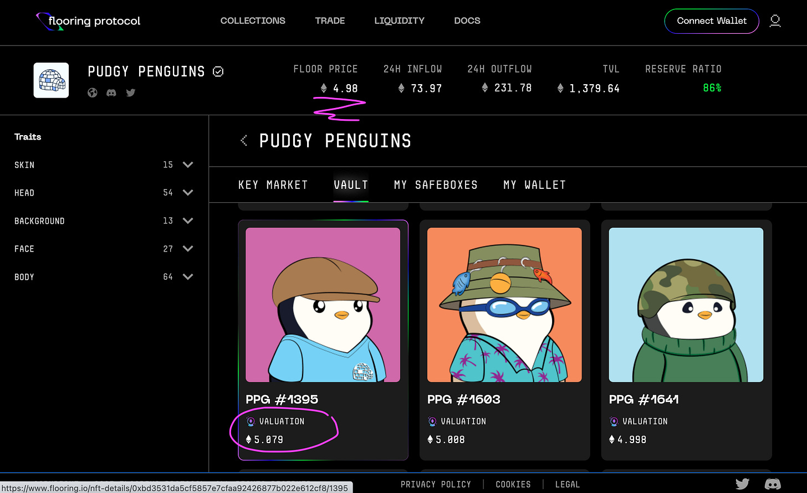Click the verified badge beside Pudgy Penguins
This screenshot has height=493, width=807.
click(x=218, y=71)
